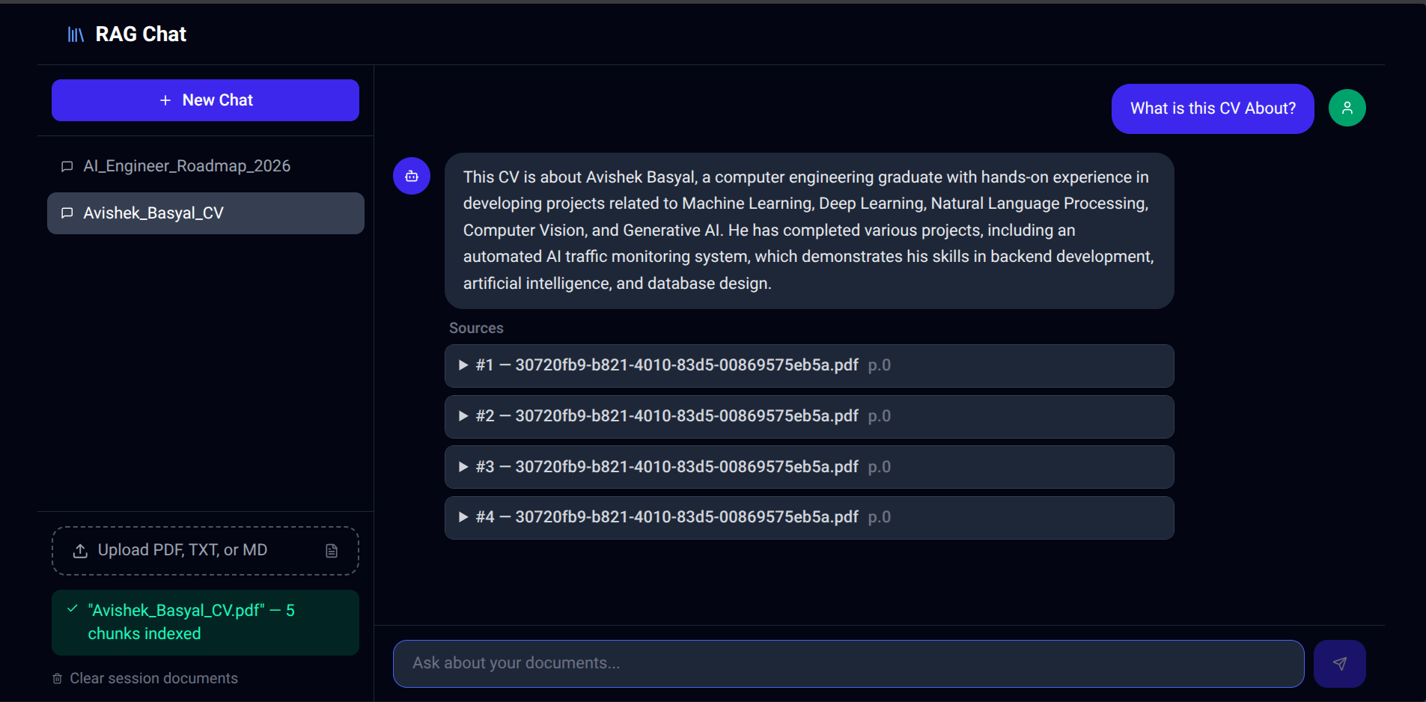Click the RAG Chat library logo icon
The height and width of the screenshot is (702, 1426).
tap(76, 34)
